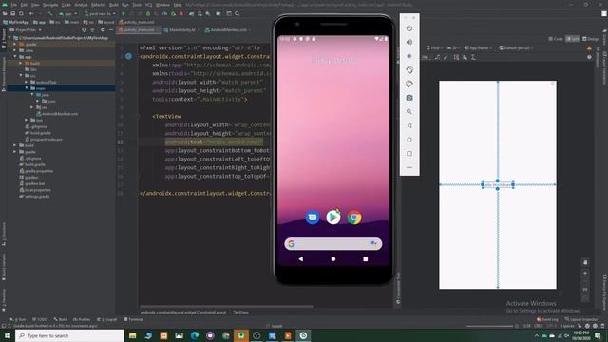Click the Infer Constraints wand icon

[446, 57]
